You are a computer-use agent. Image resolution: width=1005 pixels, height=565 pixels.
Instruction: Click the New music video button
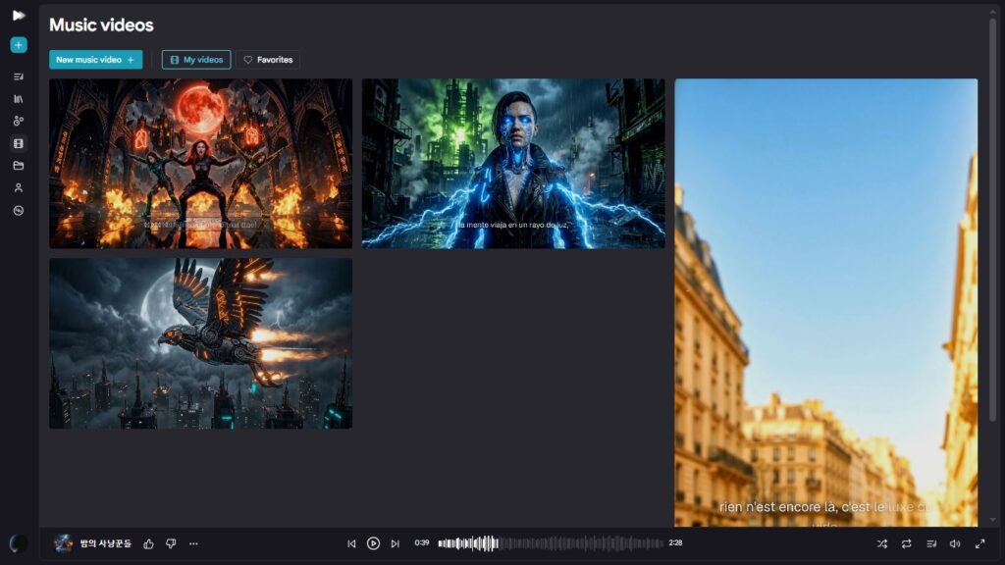click(95, 60)
